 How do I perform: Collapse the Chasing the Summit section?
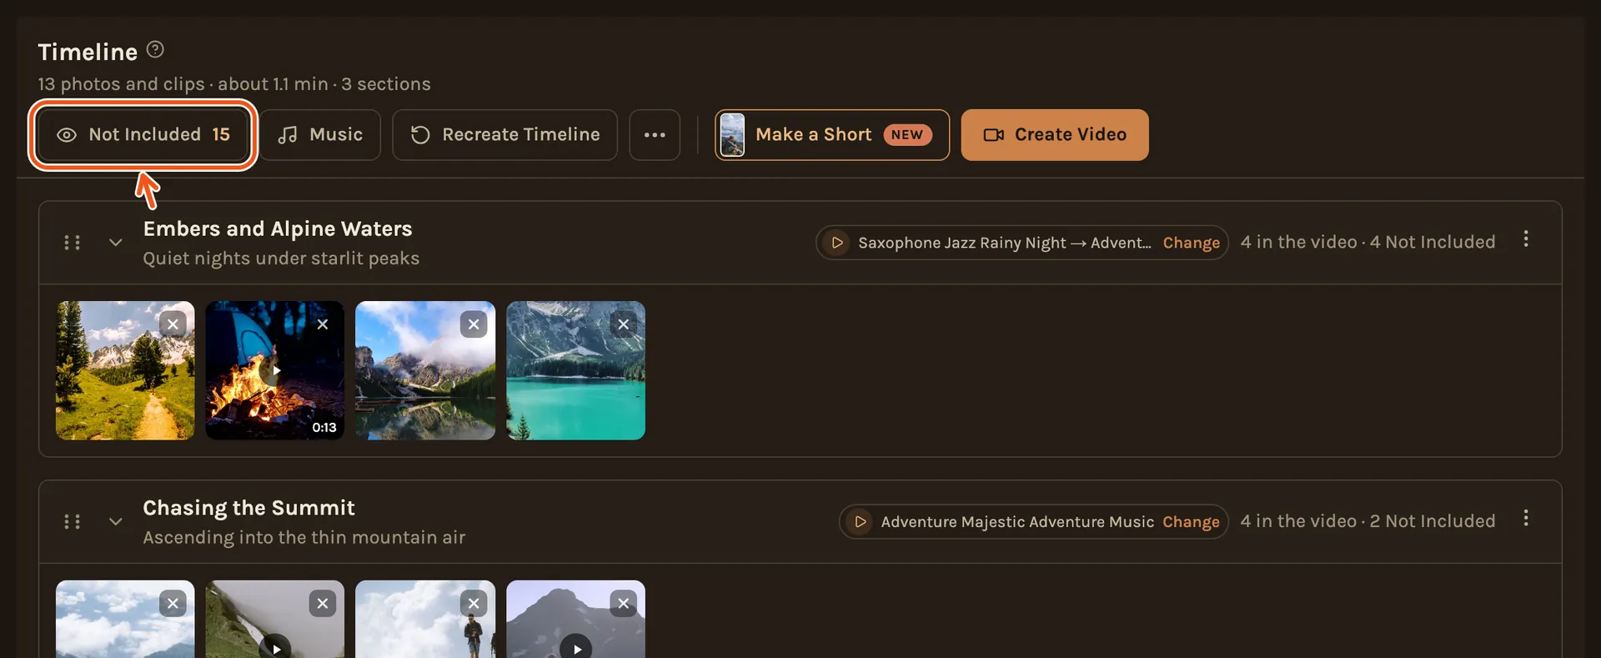116,522
